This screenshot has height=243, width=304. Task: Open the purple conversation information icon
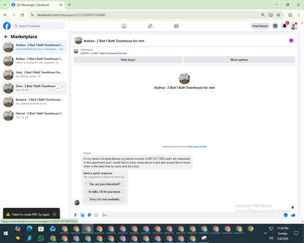[291, 41]
